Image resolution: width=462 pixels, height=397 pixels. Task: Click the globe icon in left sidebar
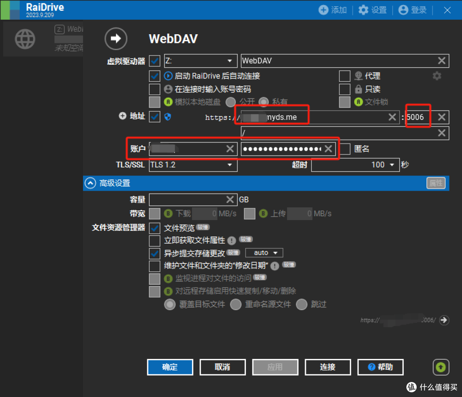tap(25, 39)
